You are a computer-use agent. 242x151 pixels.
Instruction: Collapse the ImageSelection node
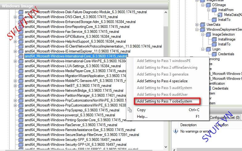[203, 34]
